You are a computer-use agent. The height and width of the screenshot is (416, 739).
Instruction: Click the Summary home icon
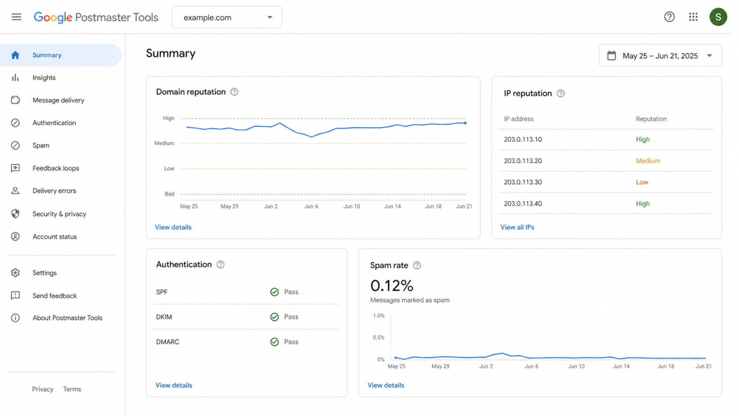[x=15, y=55]
